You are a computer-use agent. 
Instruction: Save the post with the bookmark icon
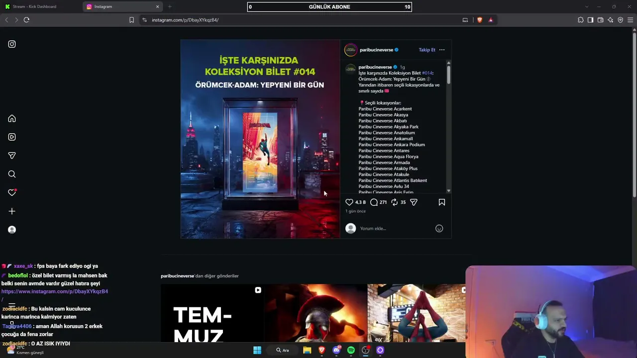tap(442, 202)
